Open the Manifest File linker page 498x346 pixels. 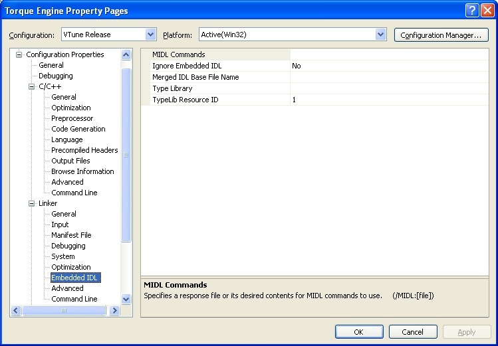(71, 235)
